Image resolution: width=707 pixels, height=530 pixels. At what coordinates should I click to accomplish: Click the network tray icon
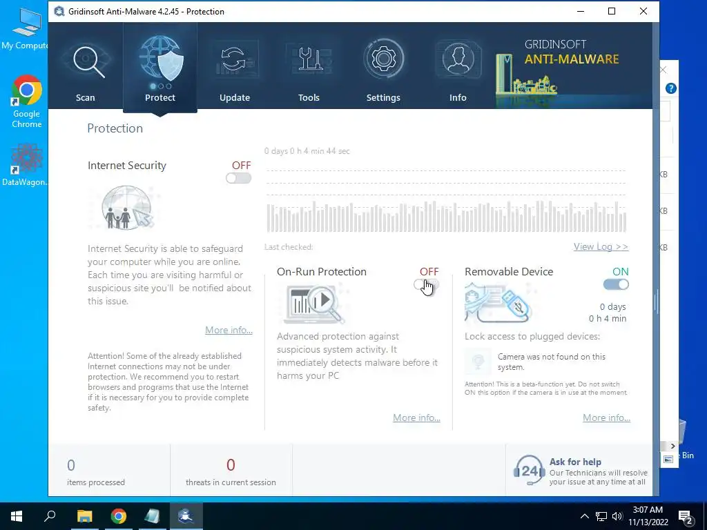tap(601, 516)
